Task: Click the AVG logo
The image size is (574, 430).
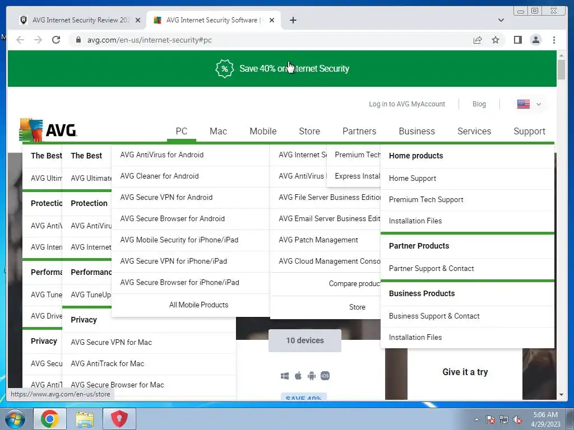Action: pyautogui.click(x=48, y=130)
